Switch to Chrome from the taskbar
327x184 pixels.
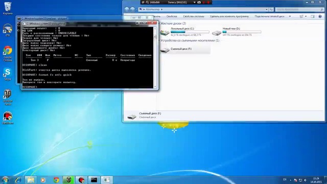(56, 180)
